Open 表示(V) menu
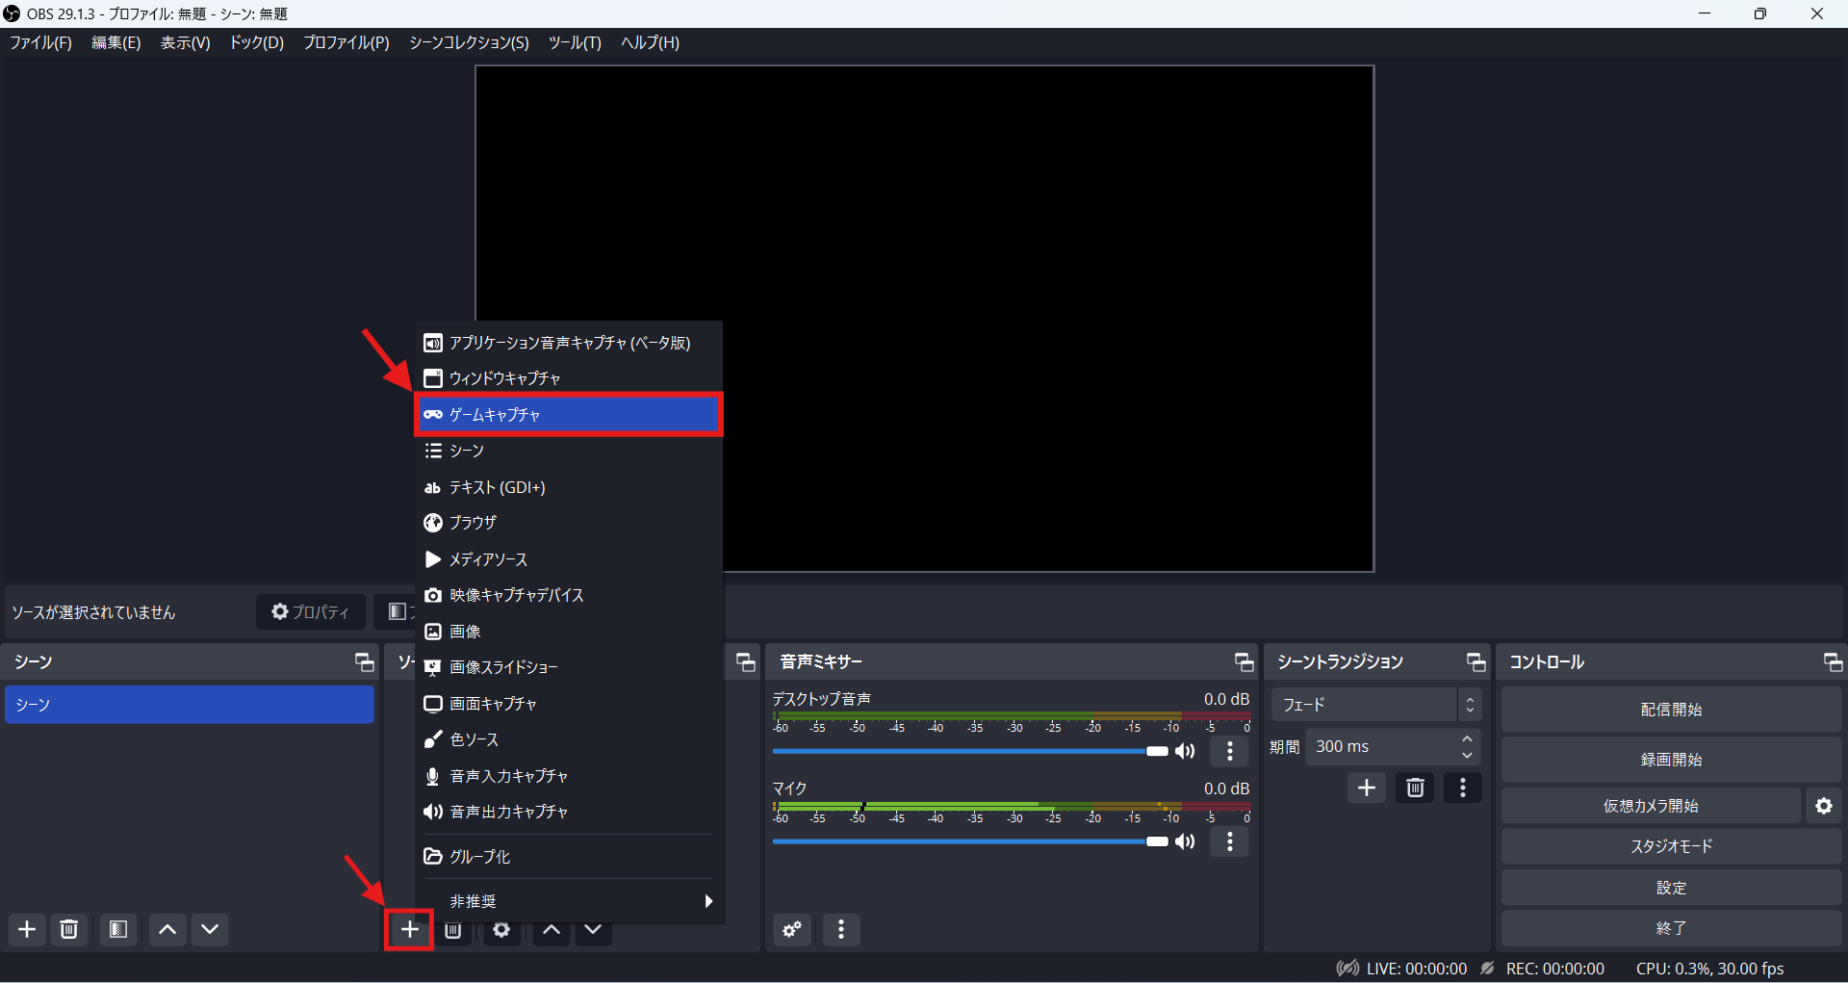 (x=185, y=42)
